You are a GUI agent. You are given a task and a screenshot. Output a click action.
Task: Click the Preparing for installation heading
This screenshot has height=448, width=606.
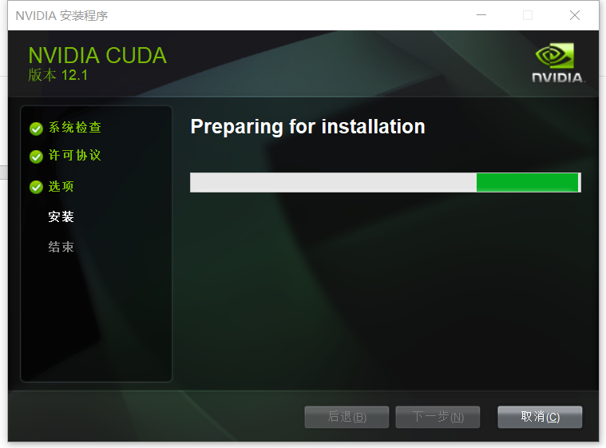tap(307, 127)
